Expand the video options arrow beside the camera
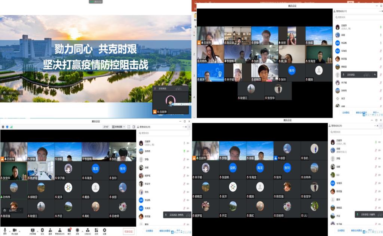 [19, 231]
